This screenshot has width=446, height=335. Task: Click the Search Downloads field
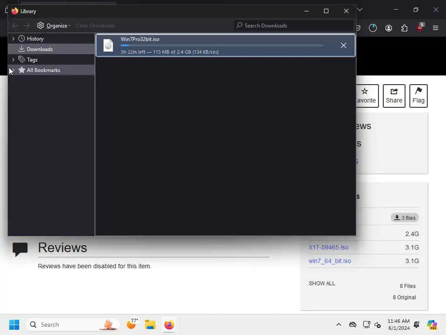pyautogui.click(x=294, y=26)
